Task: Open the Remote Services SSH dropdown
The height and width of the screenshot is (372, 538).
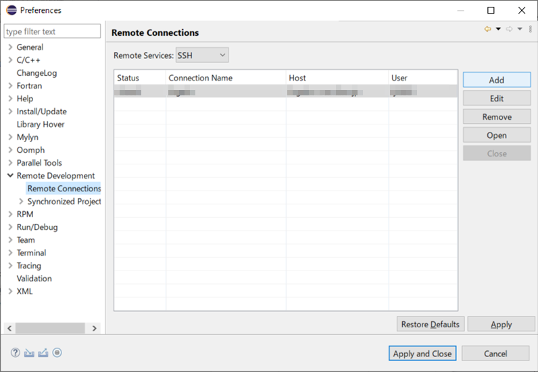Action: 202,55
